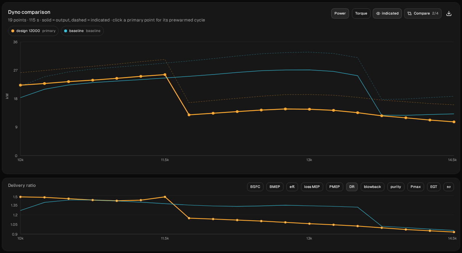Click the 1.35 delivery ratio axis label
This screenshot has width=462, height=253.
point(14,205)
